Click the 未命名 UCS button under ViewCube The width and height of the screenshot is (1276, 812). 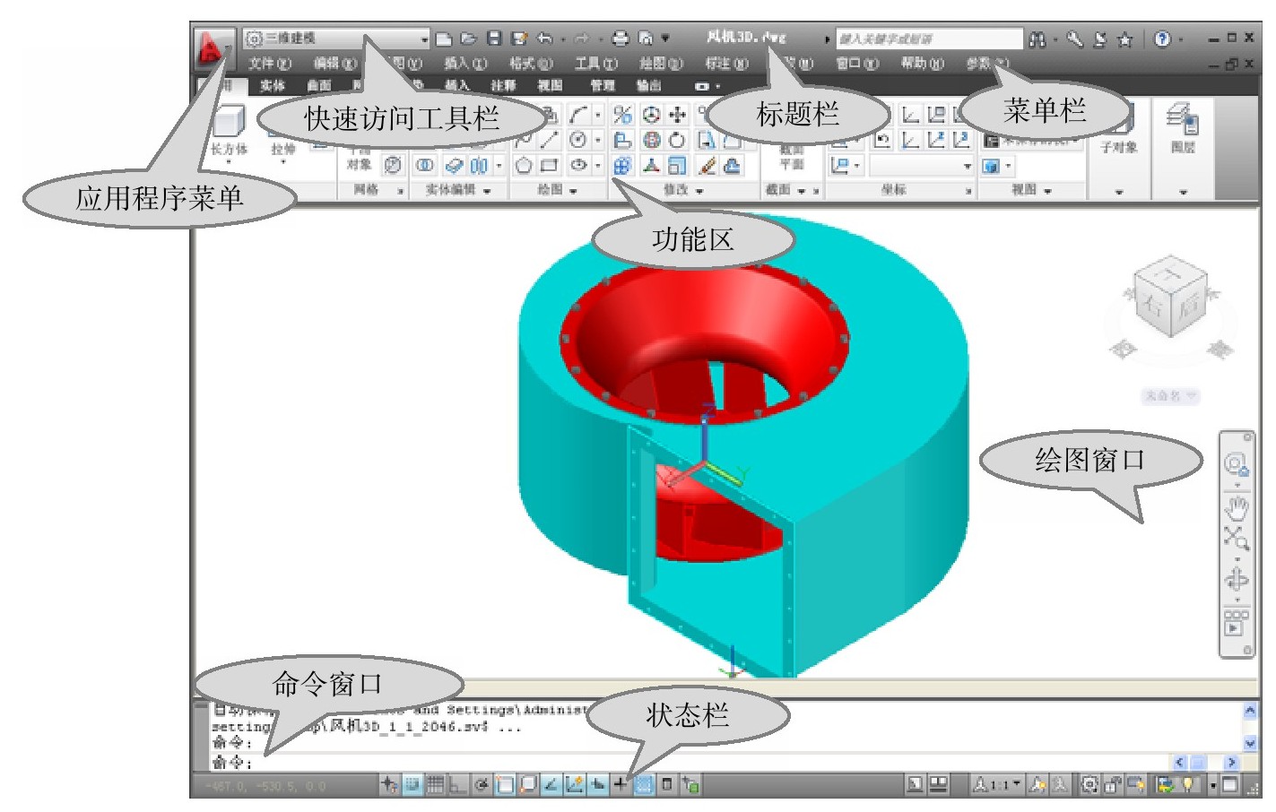[x=1169, y=395]
